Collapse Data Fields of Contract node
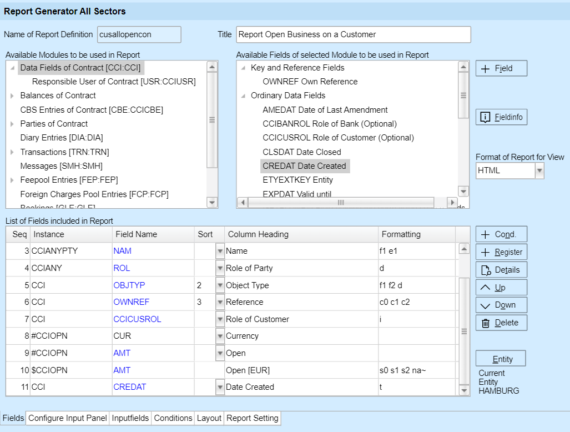Screen dimensions: 570x432 (x=12, y=68)
